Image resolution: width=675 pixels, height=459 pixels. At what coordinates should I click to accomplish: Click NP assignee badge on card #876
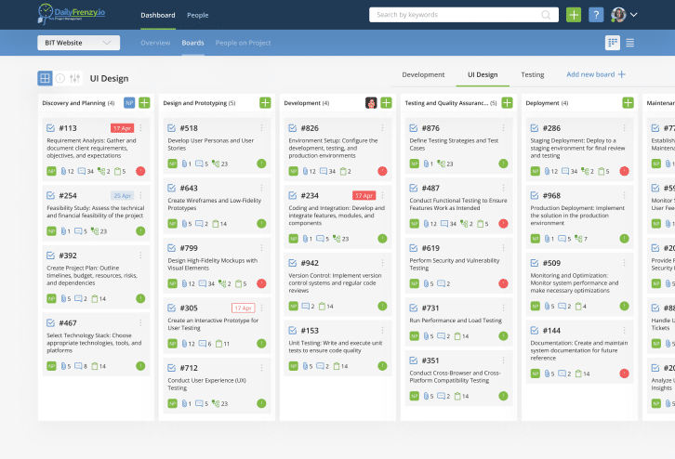(x=414, y=164)
